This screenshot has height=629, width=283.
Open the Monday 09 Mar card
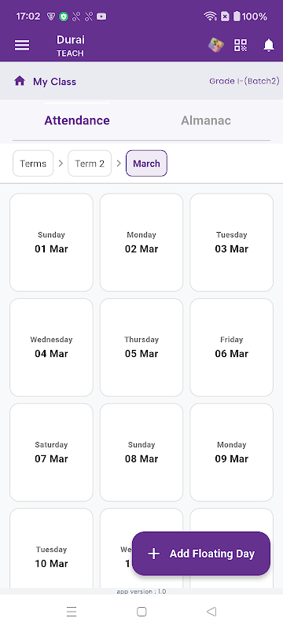point(232,453)
